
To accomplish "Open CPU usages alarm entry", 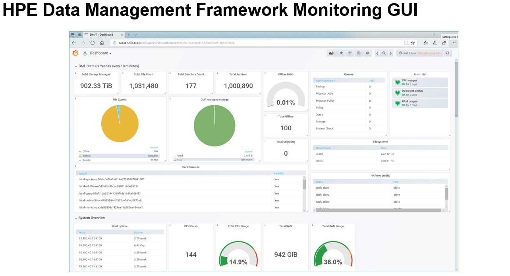I will click(x=420, y=82).
